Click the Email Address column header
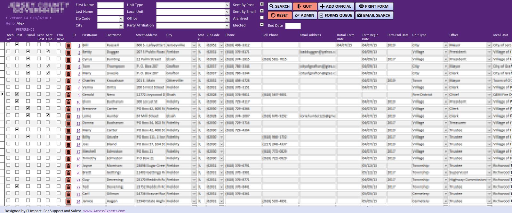Image resolution: width=512 pixels, height=213 pixels. tap(310, 35)
